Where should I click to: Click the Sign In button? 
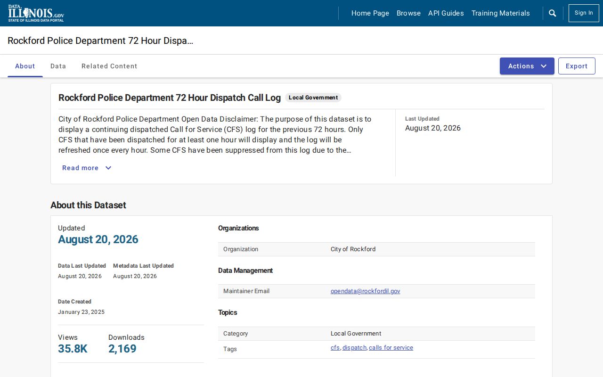pos(584,13)
